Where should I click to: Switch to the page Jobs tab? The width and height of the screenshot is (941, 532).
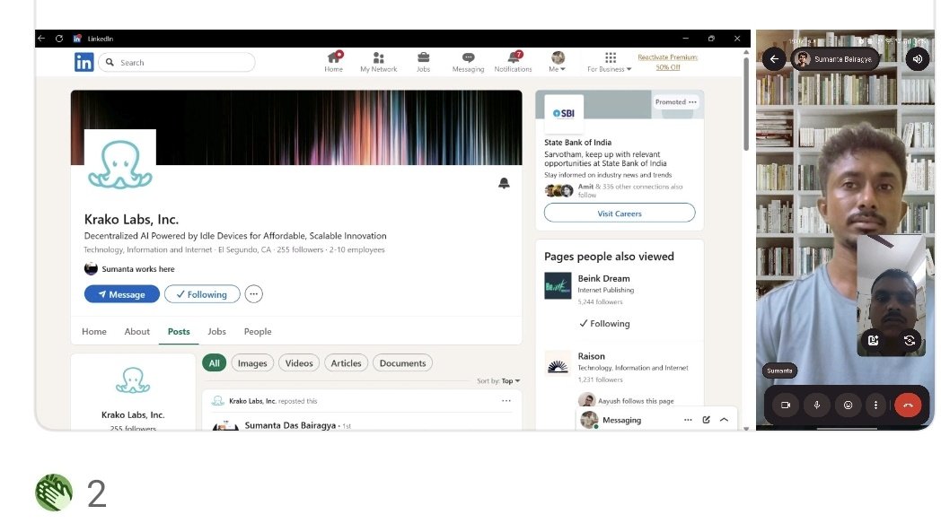click(x=216, y=332)
